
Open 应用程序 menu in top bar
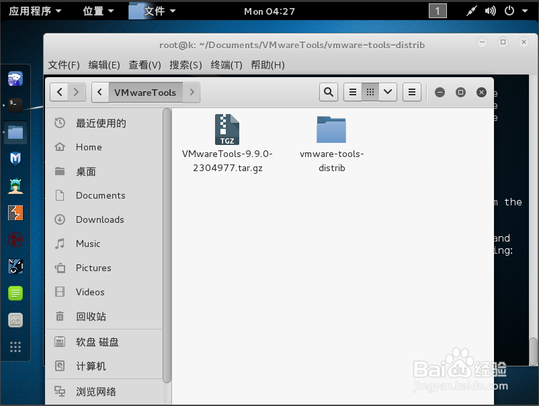tap(35, 11)
